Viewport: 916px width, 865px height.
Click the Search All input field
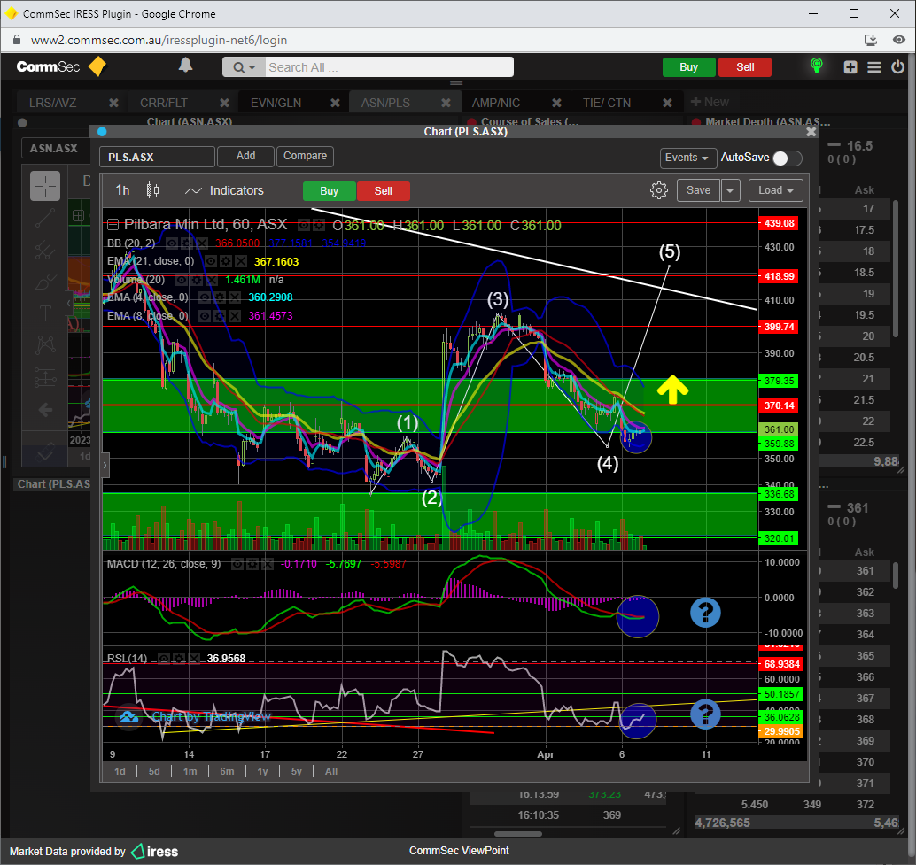click(388, 67)
